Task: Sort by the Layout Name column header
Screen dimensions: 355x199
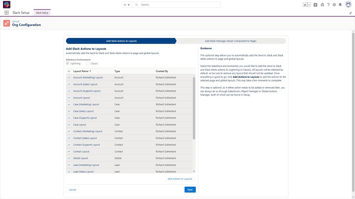Action: (x=81, y=71)
